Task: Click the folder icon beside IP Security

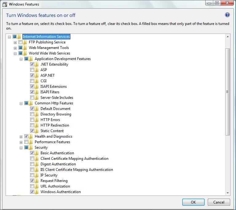Action: click(37, 175)
